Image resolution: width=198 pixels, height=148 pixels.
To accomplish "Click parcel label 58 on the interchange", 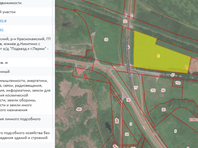I will tap(128, 100).
